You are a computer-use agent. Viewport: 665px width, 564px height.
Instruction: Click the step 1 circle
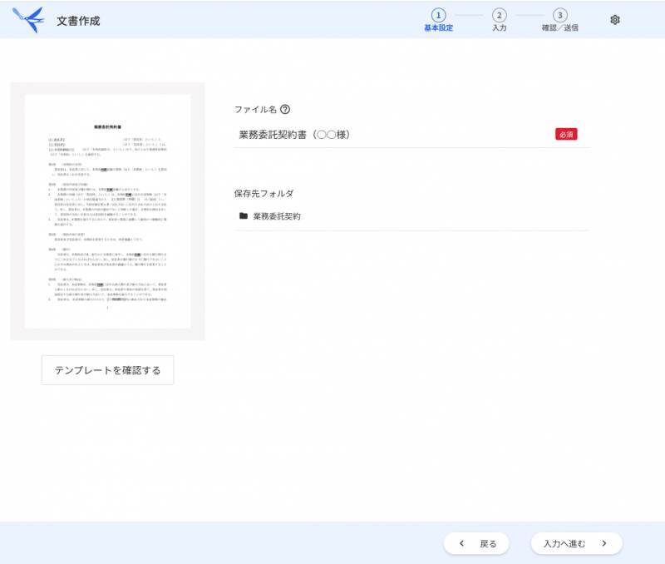(x=438, y=15)
